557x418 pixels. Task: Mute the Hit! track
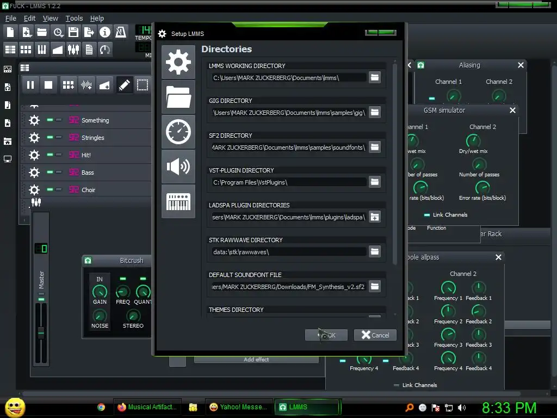(x=50, y=155)
